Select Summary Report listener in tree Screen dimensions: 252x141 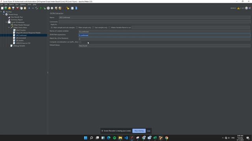[x=17, y=20]
